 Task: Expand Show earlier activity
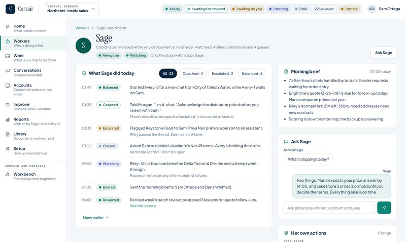tap(95, 218)
